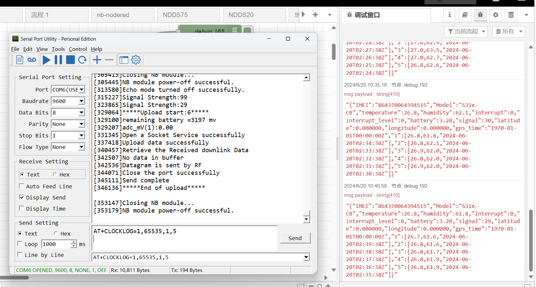The image size is (536, 287).
Task: Open the Parity dropdown
Action: point(82,124)
